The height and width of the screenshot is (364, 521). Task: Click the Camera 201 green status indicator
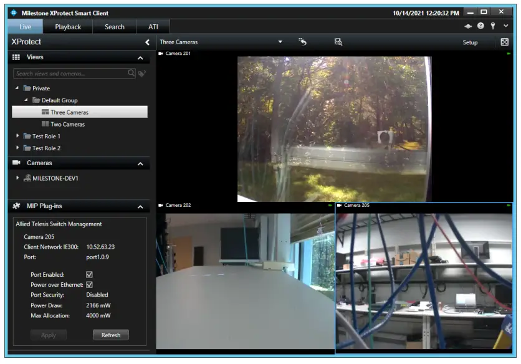click(509, 54)
